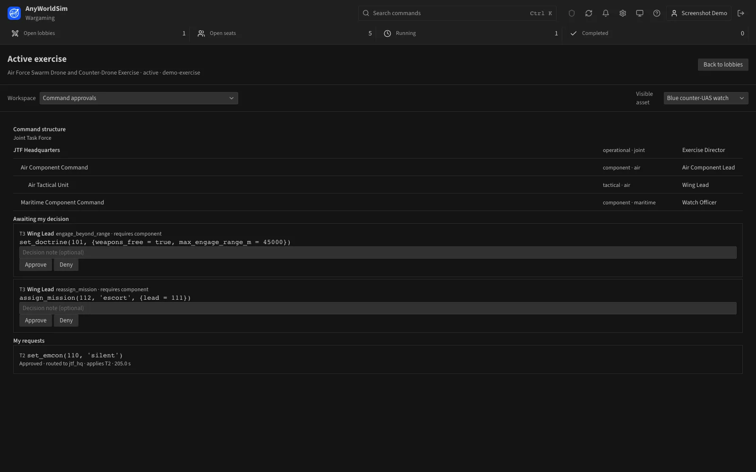Click the Open lobbies stat label
Screen dimensions: 756x472
pos(39,34)
